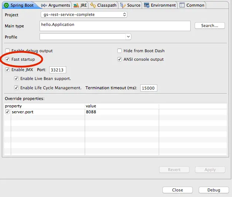Click the Common tab table icon
232x197 pixels.
(182, 5)
